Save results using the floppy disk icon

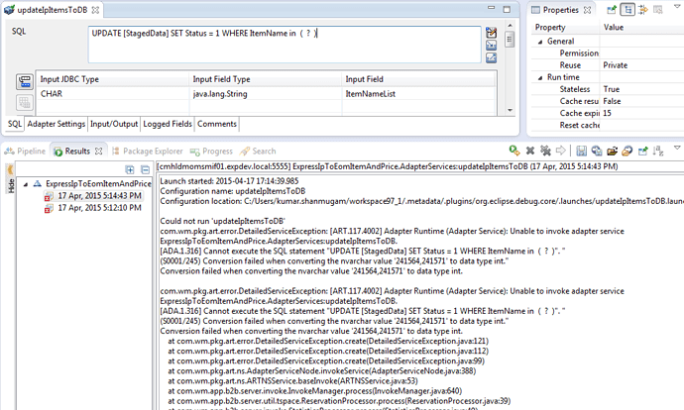tap(581, 151)
